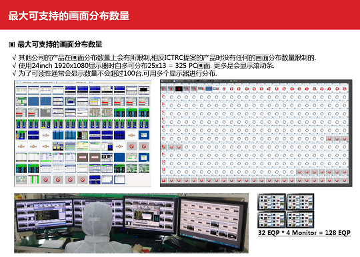Click loading tile numbered 25 in the grid
Viewport: 360px width, 257px height.
(x=345, y=89)
